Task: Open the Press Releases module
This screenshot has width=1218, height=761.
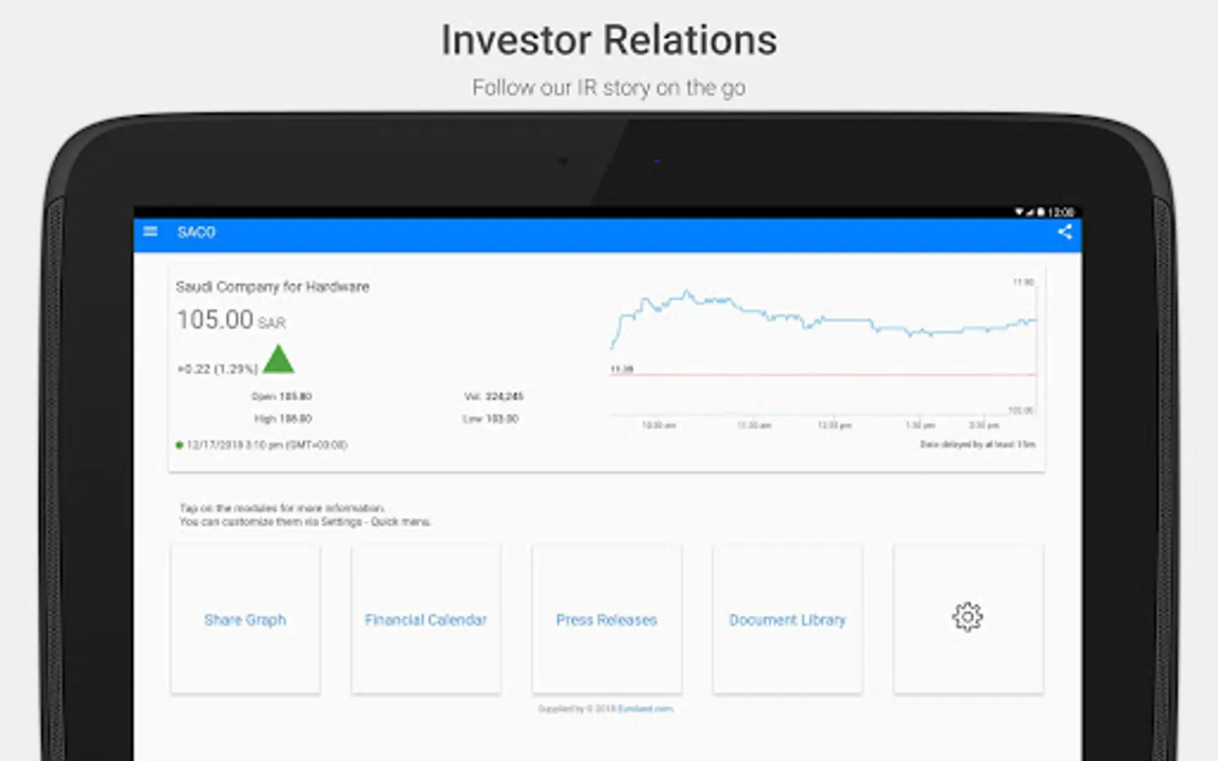Action: click(606, 619)
